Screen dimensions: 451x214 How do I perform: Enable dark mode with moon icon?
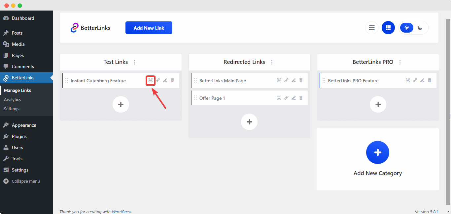coord(420,28)
